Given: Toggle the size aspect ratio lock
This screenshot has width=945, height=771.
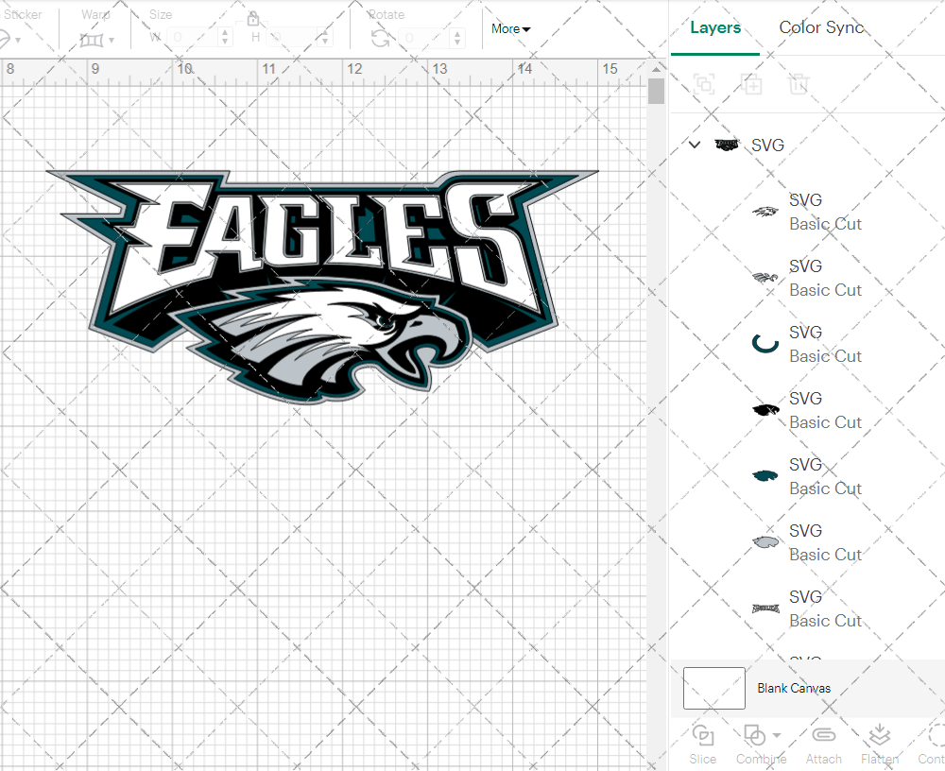Looking at the screenshot, I should point(253,19).
